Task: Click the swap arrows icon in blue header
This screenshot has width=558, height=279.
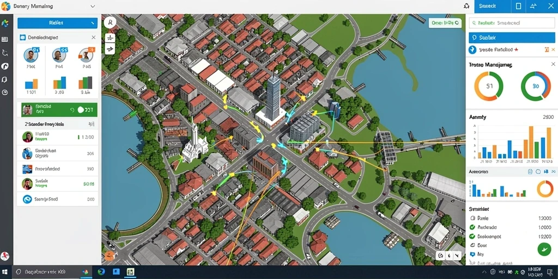Action: click(533, 6)
